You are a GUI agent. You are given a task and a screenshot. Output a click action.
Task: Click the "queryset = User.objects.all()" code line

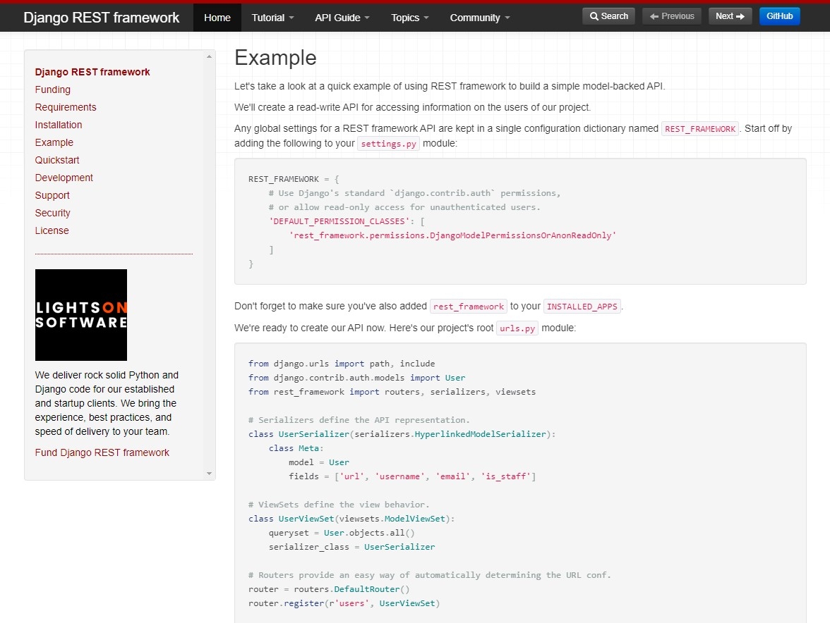pyautogui.click(x=342, y=533)
